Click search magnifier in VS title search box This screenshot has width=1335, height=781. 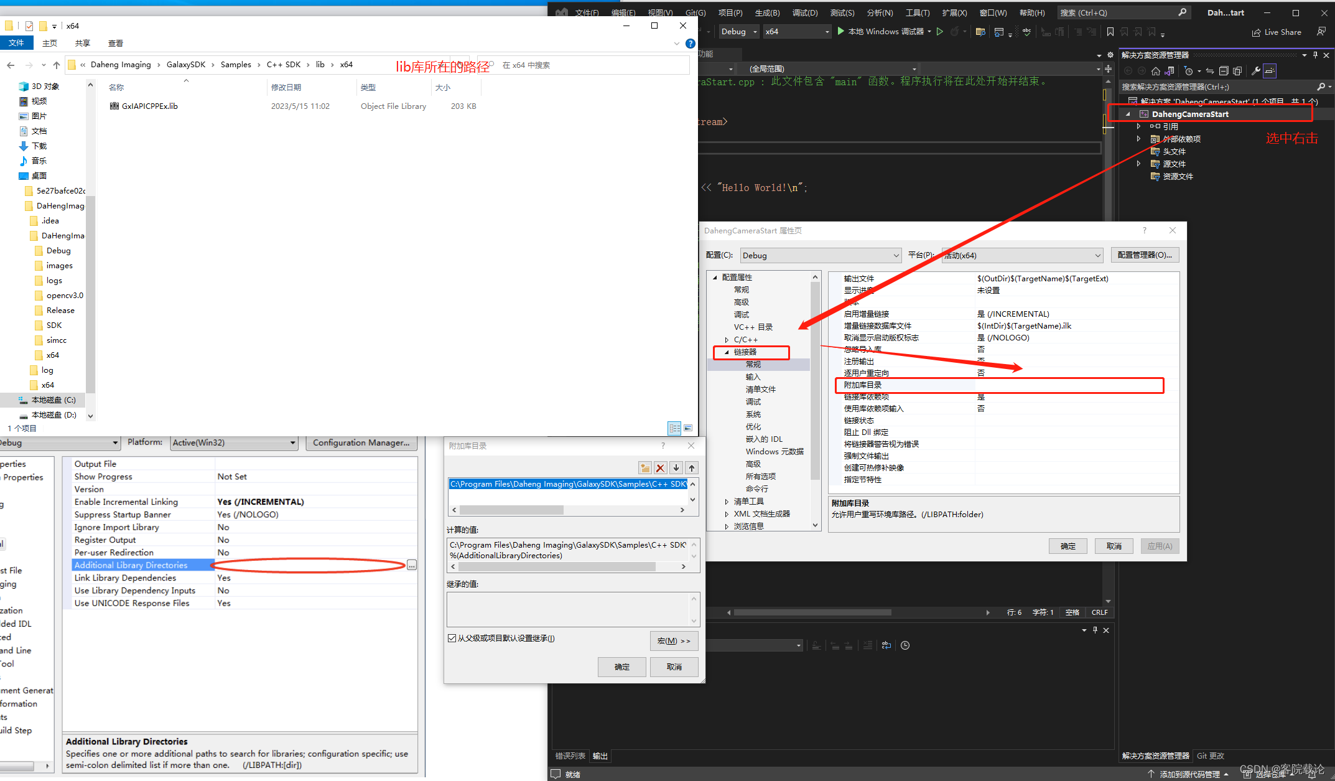click(1182, 12)
